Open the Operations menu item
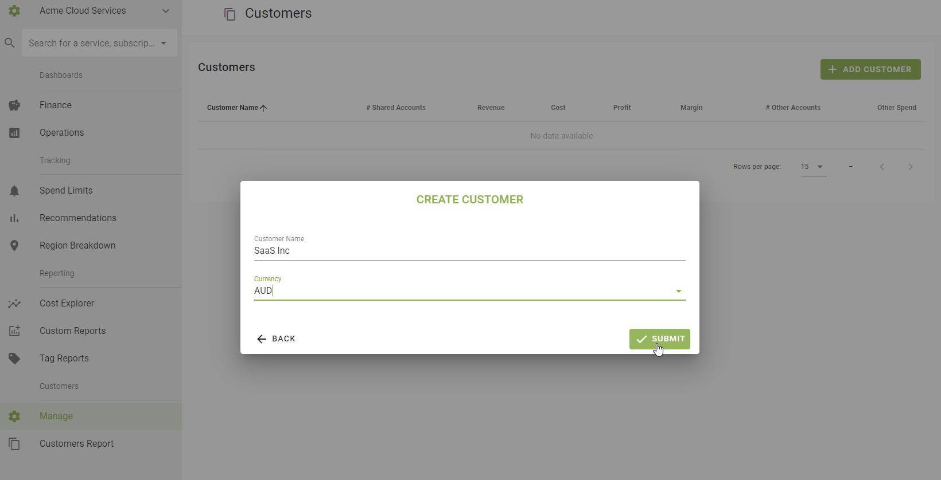 [x=61, y=133]
